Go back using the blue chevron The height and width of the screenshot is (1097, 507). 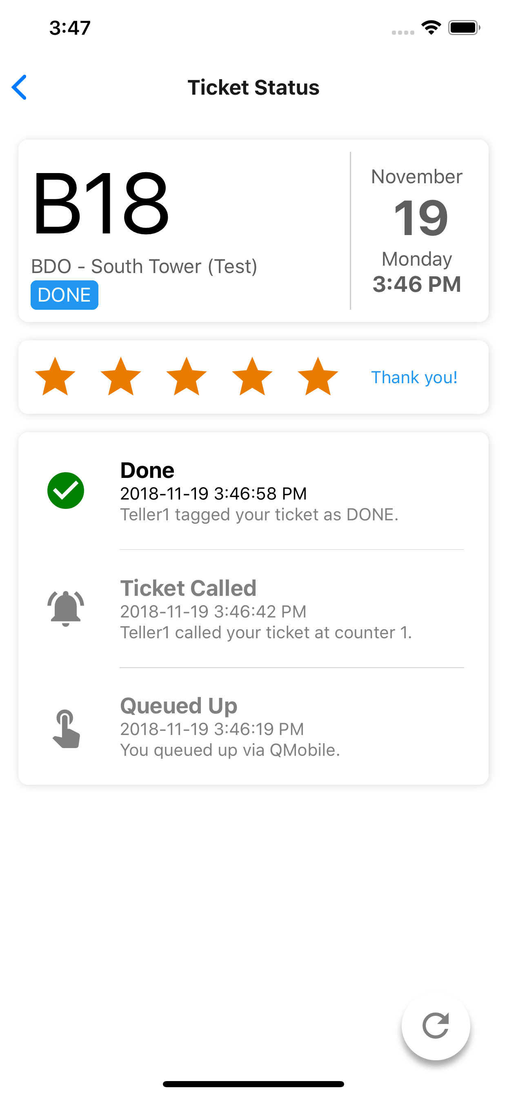19,87
